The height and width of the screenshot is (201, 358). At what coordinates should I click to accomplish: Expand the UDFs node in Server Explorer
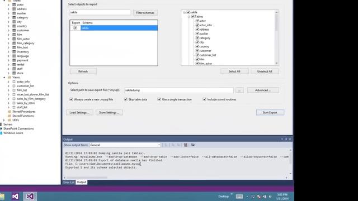pyautogui.click(x=4, y=120)
